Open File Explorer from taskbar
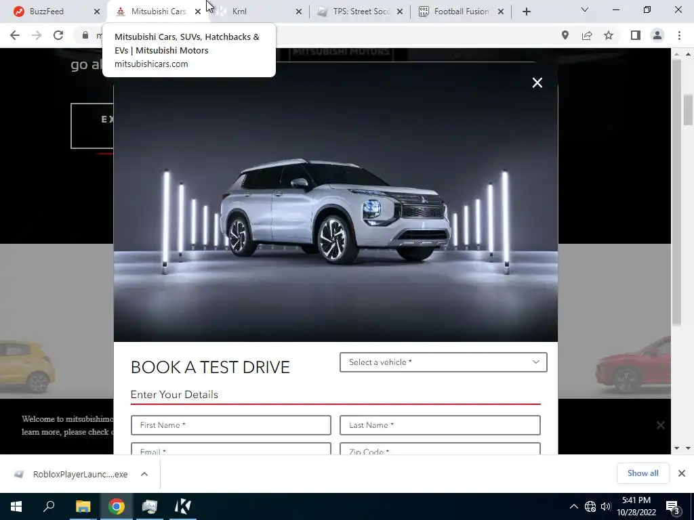This screenshot has height=520, width=694. point(83,506)
